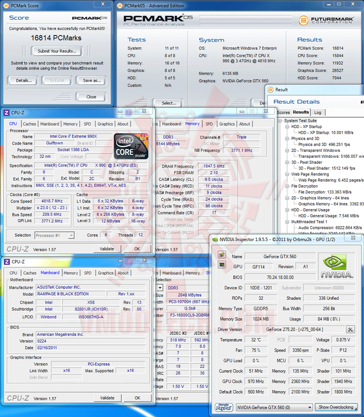Click the Intel Core i7 inside logo
The height and width of the screenshot is (417, 364).
(x=131, y=146)
